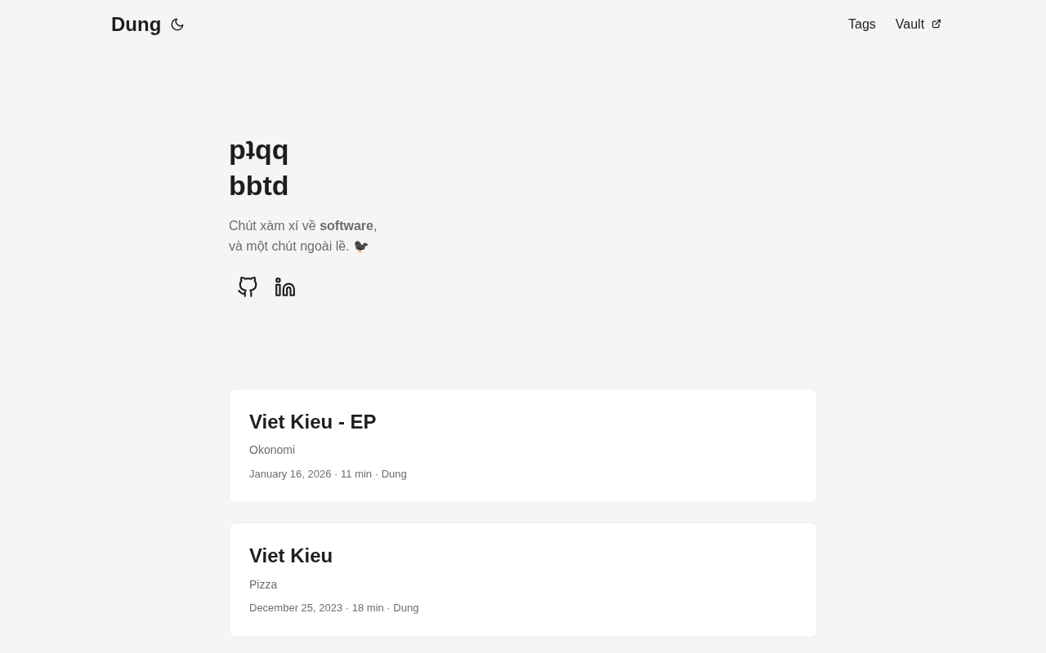Click the Okonomi post summary text

pyautogui.click(x=272, y=450)
